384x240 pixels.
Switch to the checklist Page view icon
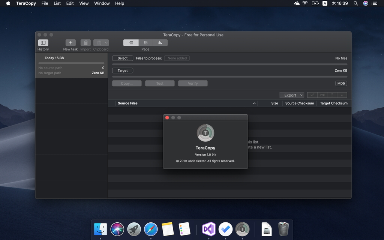[x=145, y=42]
